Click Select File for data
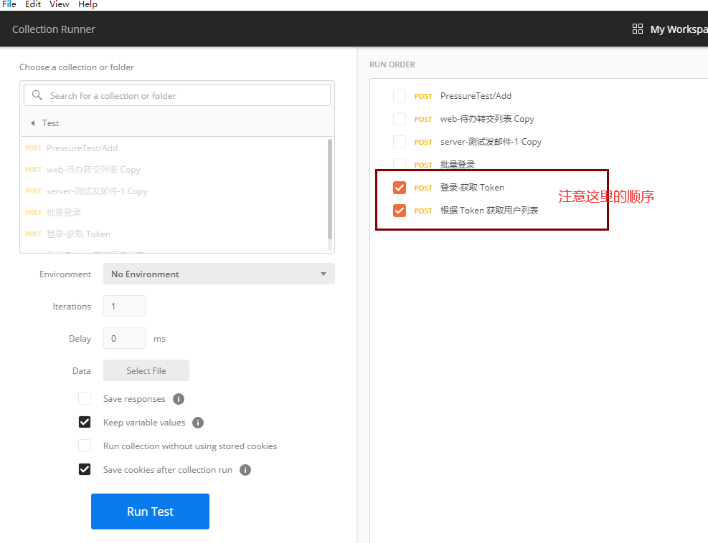Viewport: 708px width, 543px height. tap(146, 370)
